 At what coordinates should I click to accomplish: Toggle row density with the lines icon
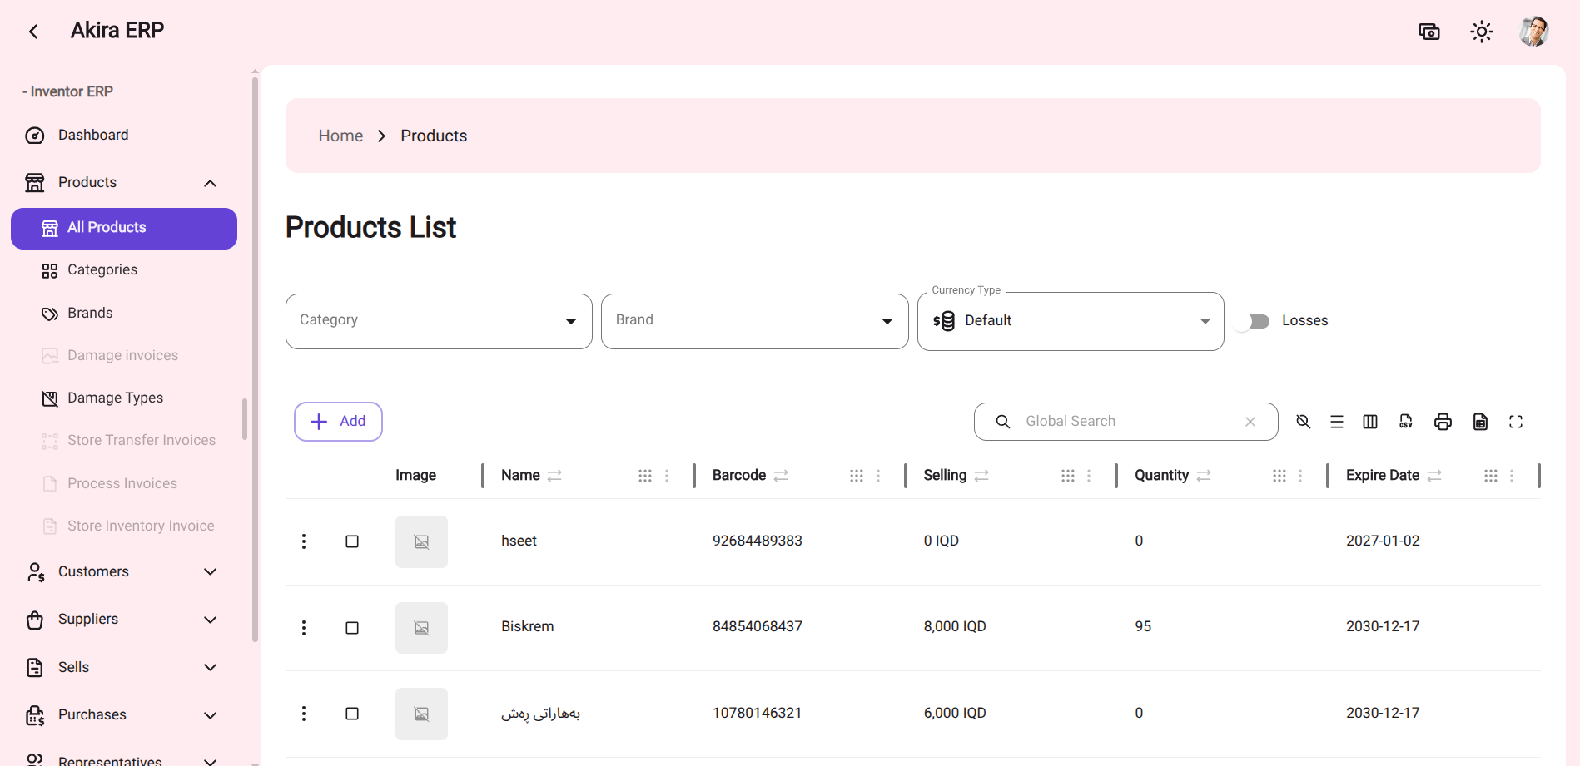click(1337, 422)
